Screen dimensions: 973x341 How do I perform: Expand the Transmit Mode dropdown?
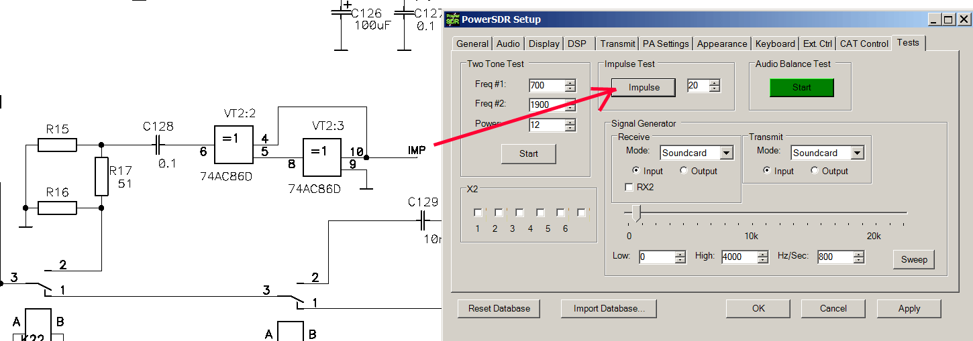point(857,153)
